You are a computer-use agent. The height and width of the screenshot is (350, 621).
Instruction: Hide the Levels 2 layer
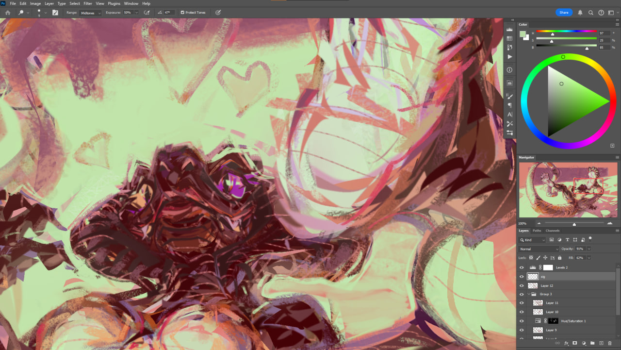click(x=522, y=267)
